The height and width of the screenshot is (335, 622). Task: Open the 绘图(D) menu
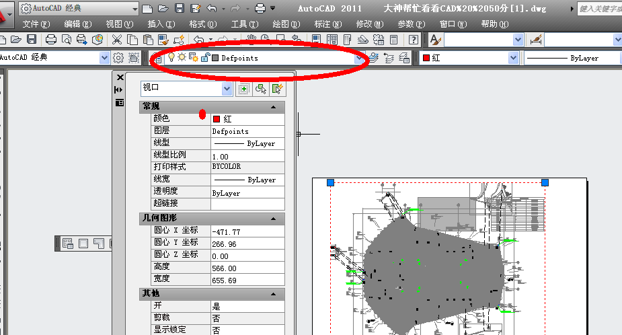pyautogui.click(x=286, y=24)
